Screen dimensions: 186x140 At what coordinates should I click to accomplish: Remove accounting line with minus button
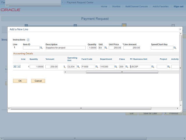pos(19,66)
